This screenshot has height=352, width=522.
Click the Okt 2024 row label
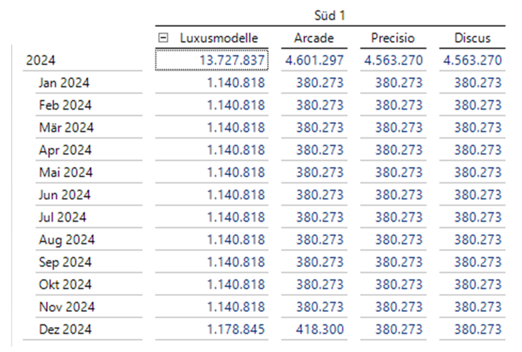(x=65, y=284)
